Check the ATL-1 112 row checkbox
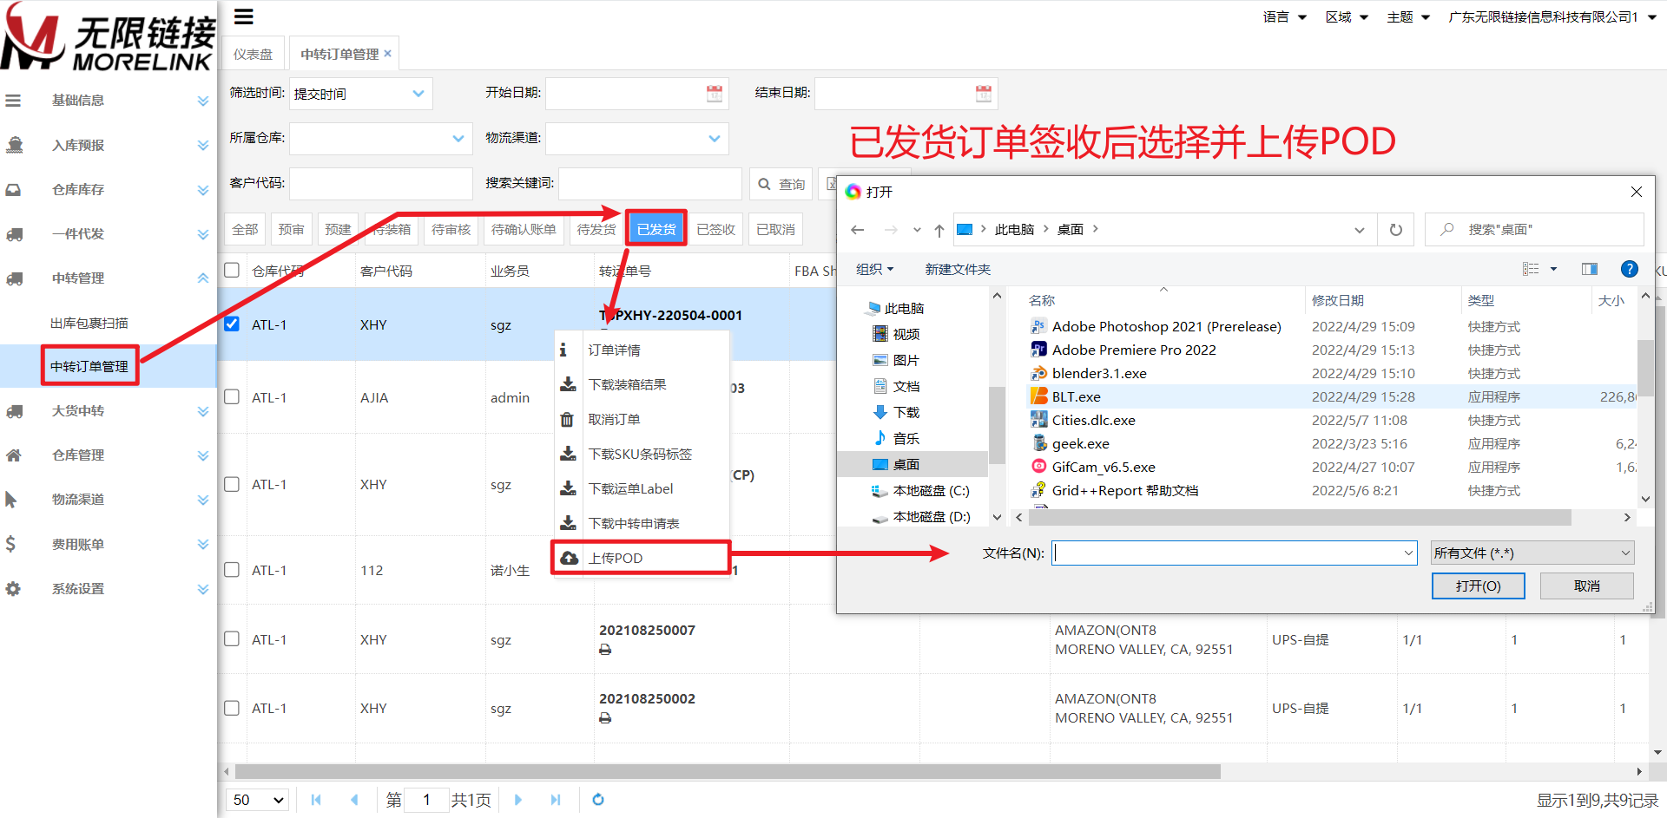 point(232,569)
